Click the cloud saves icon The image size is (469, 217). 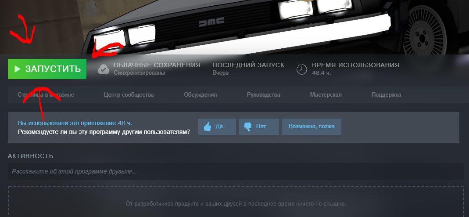click(104, 69)
